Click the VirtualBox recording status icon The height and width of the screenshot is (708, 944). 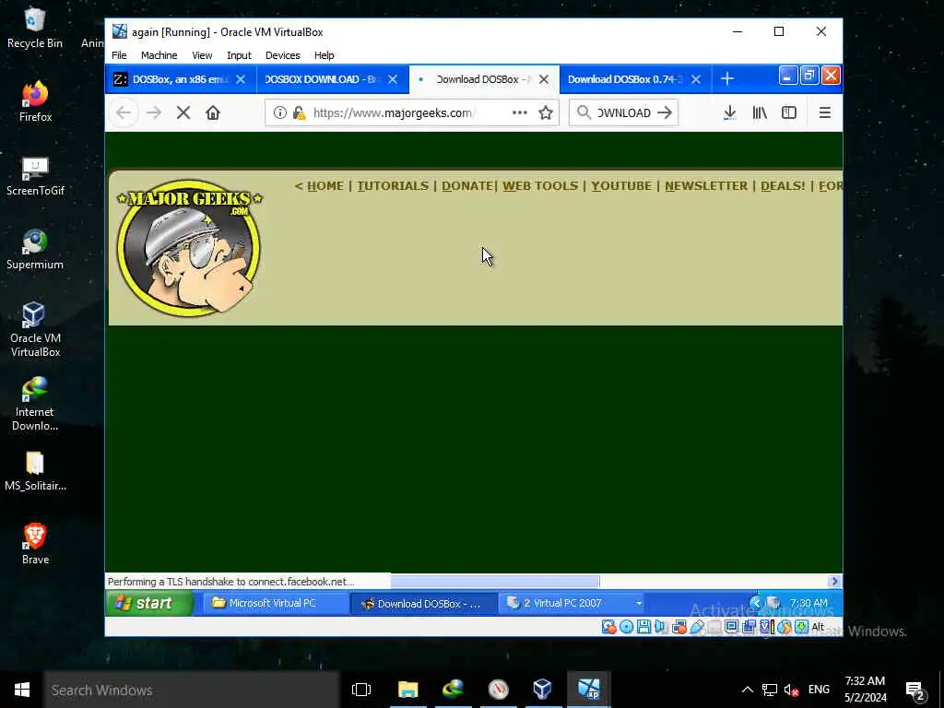click(x=749, y=627)
